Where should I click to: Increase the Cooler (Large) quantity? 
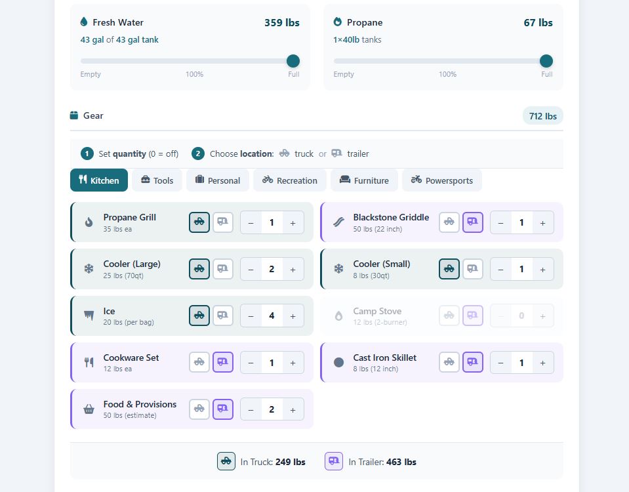(293, 269)
